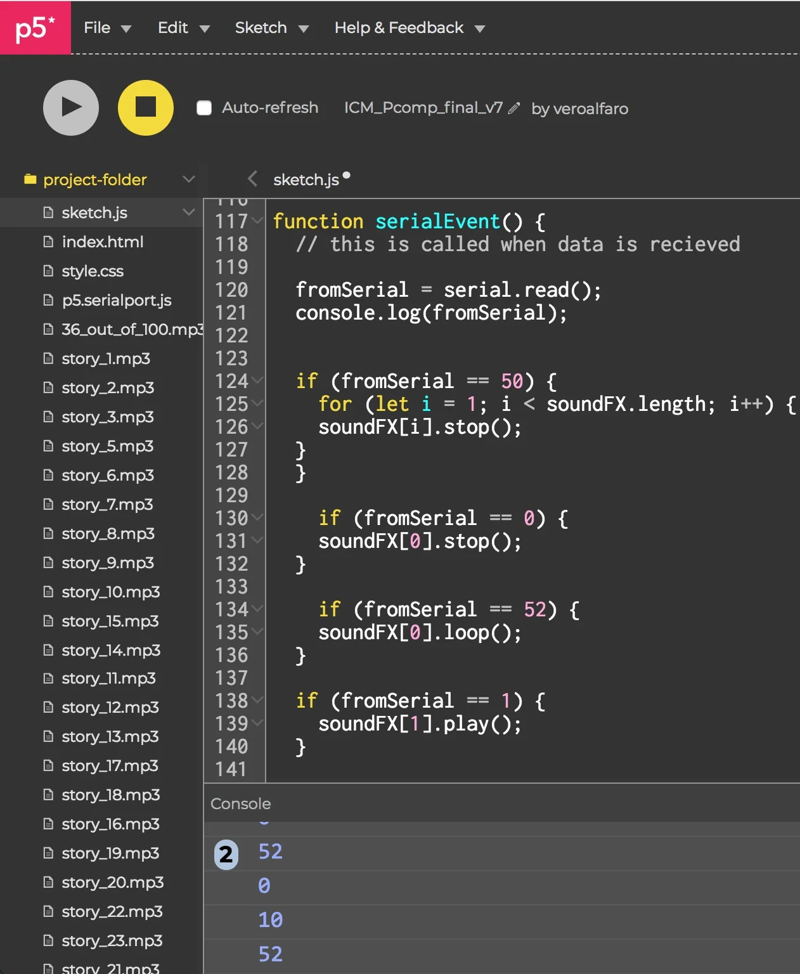This screenshot has width=800, height=974.
Task: Open the p5 logo home link
Action: pos(35,28)
